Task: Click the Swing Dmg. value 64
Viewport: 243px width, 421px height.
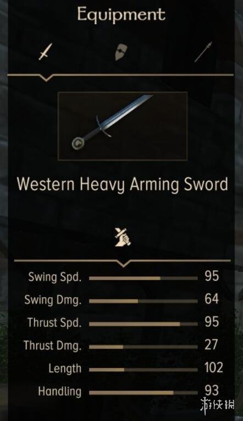Action: pyautogui.click(x=212, y=299)
